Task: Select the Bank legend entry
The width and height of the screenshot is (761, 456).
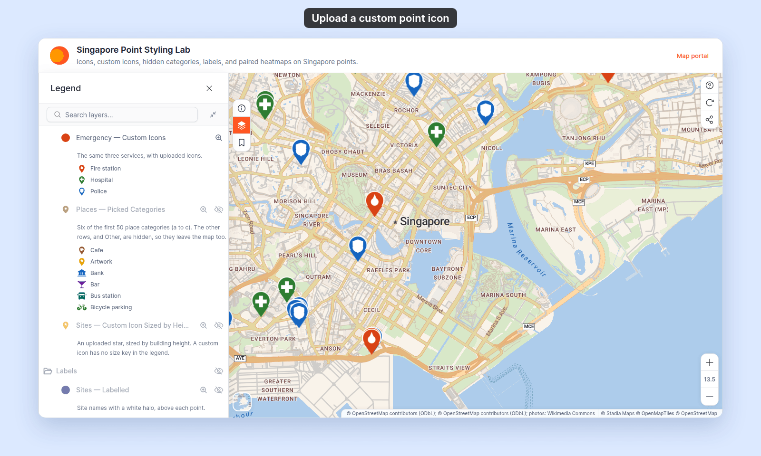Action: coord(91,273)
